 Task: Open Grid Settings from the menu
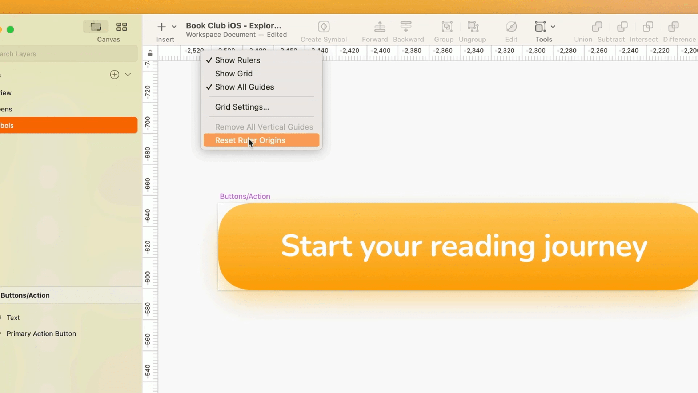pos(242,107)
